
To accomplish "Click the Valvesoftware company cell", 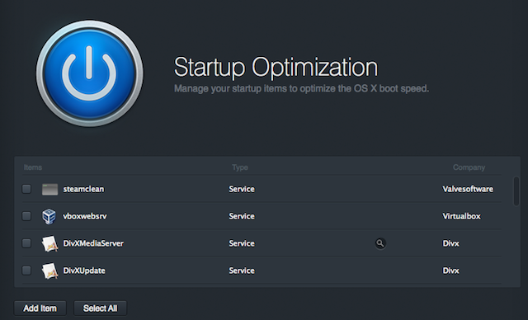I will pyautogui.click(x=468, y=189).
